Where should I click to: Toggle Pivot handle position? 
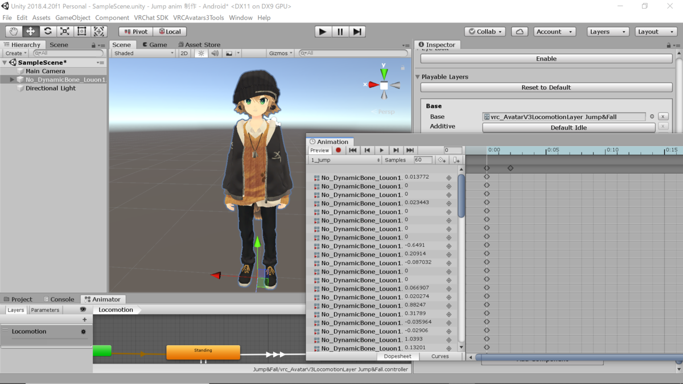pyautogui.click(x=136, y=32)
